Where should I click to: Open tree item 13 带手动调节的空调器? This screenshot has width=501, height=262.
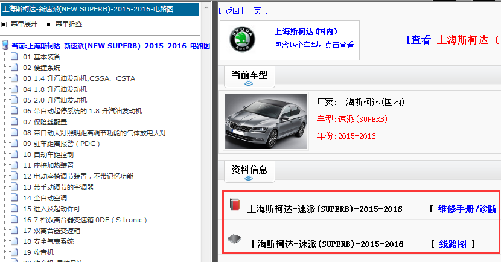tap(58, 187)
